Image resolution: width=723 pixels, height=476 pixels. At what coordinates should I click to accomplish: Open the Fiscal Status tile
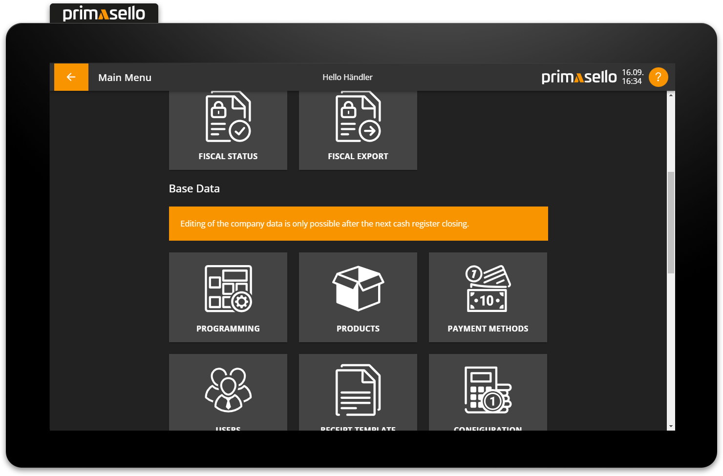pyautogui.click(x=228, y=129)
